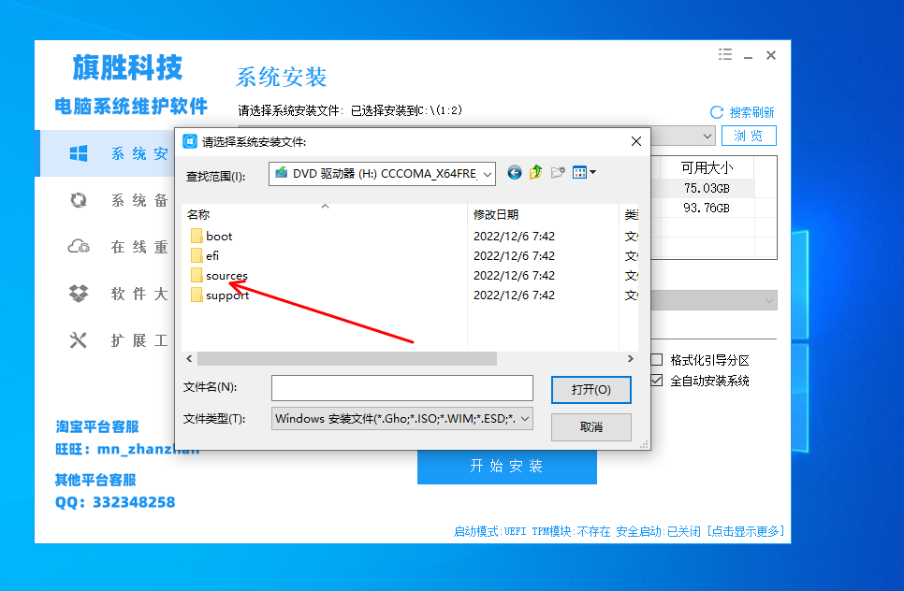The width and height of the screenshot is (904, 591).
Task: Open the 查找范围 drive dropdown
Action: [488, 173]
